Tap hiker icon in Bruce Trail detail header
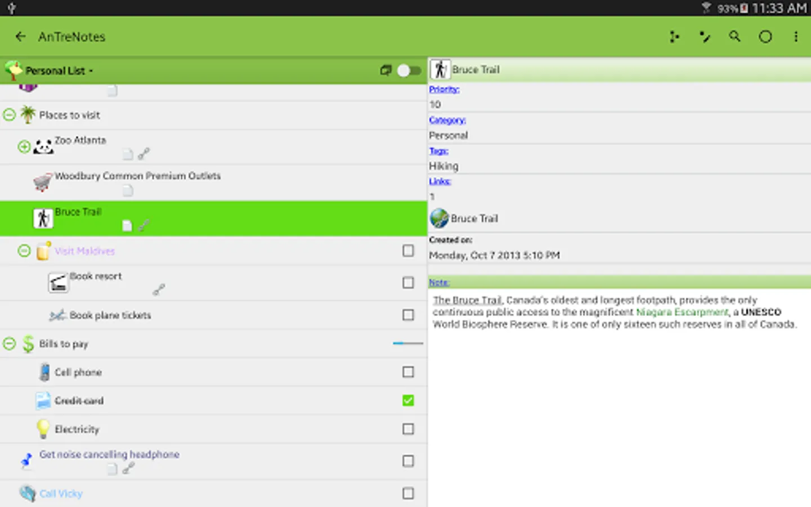 pos(440,69)
